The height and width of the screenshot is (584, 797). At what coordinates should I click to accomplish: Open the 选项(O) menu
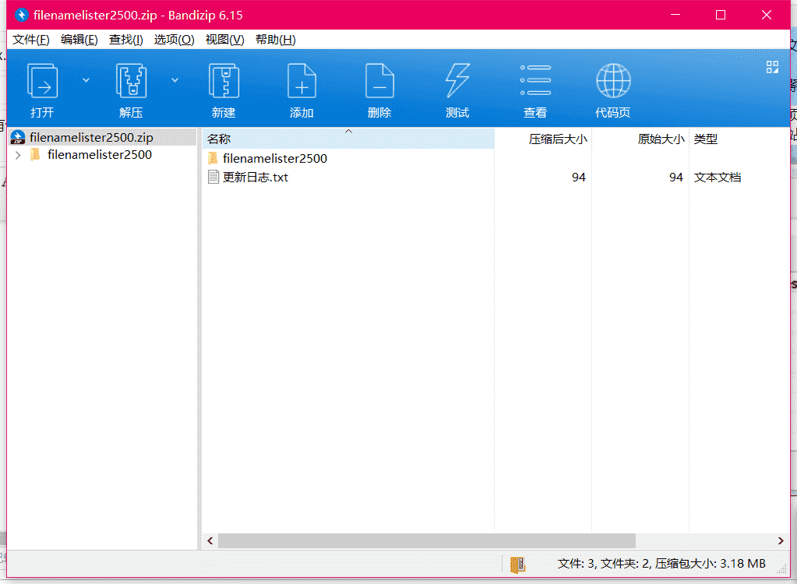click(x=175, y=40)
